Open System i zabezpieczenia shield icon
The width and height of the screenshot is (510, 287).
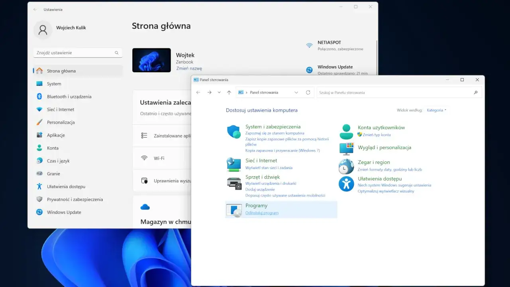tap(234, 132)
